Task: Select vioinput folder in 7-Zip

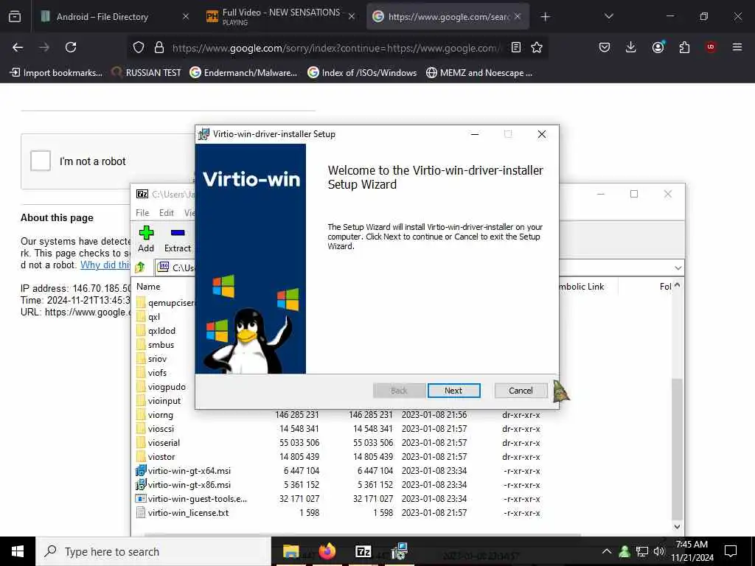Action: (x=164, y=400)
